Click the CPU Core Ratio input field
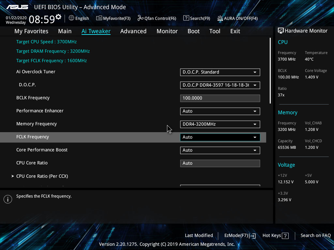 pos(220,163)
